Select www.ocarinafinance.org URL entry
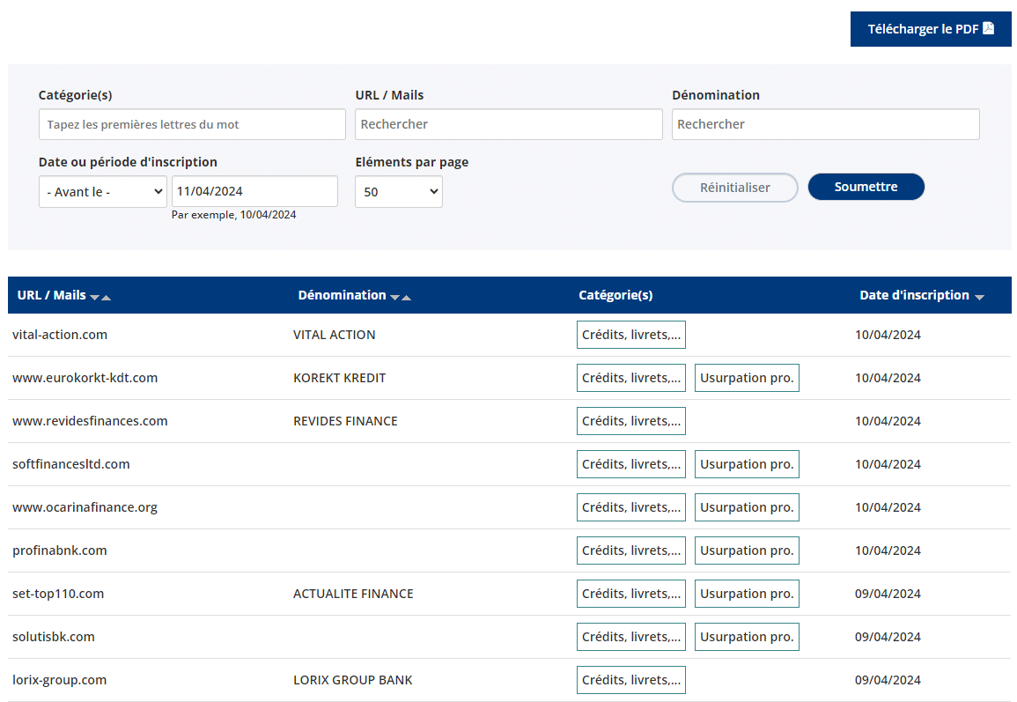 click(x=85, y=507)
